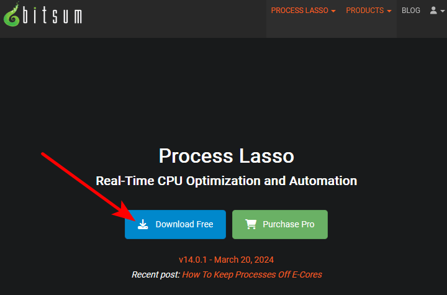The height and width of the screenshot is (295, 447).
Task: Go to the BLOG page
Action: [x=411, y=11]
